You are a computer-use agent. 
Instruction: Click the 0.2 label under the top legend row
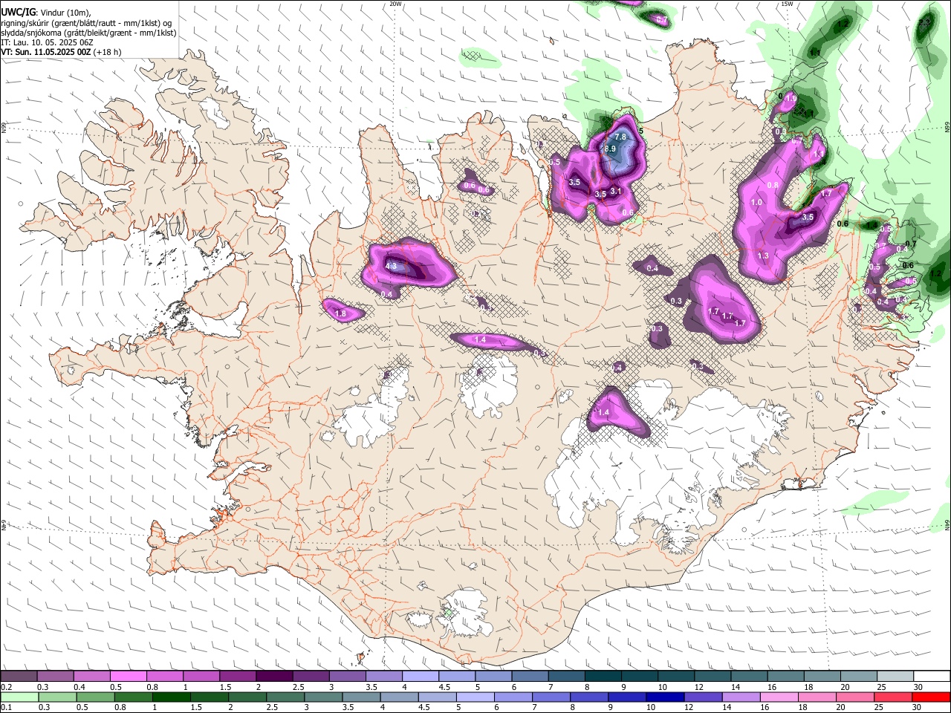[6, 687]
